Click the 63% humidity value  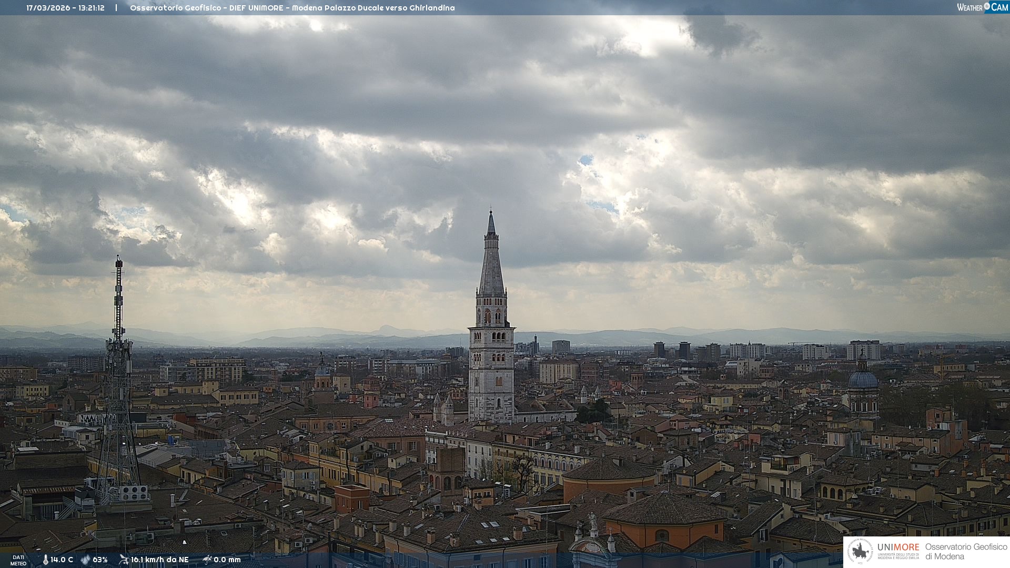[100, 560]
